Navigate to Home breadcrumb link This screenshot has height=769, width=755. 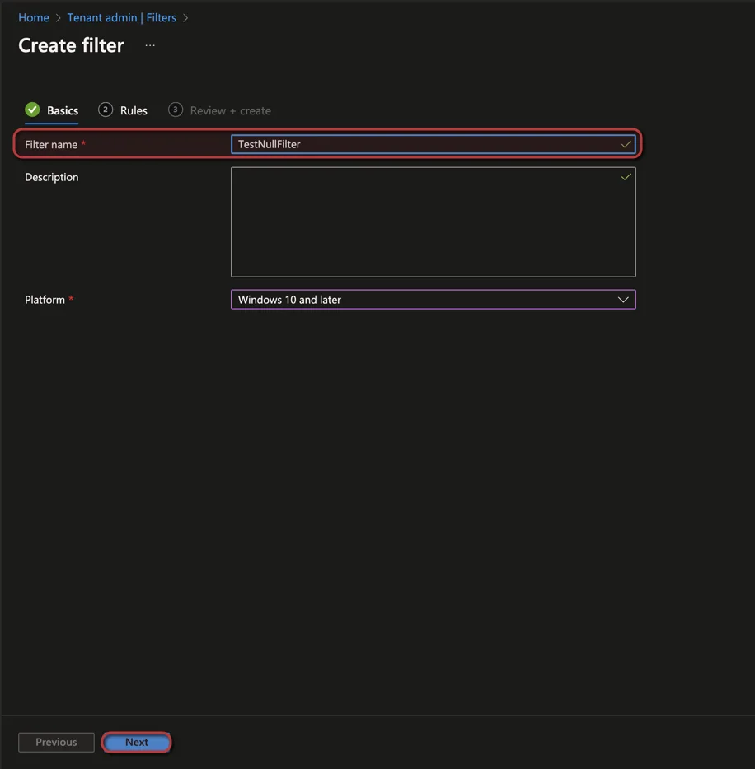coord(34,17)
